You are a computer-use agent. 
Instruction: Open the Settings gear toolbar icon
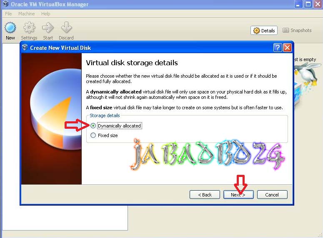29,27
